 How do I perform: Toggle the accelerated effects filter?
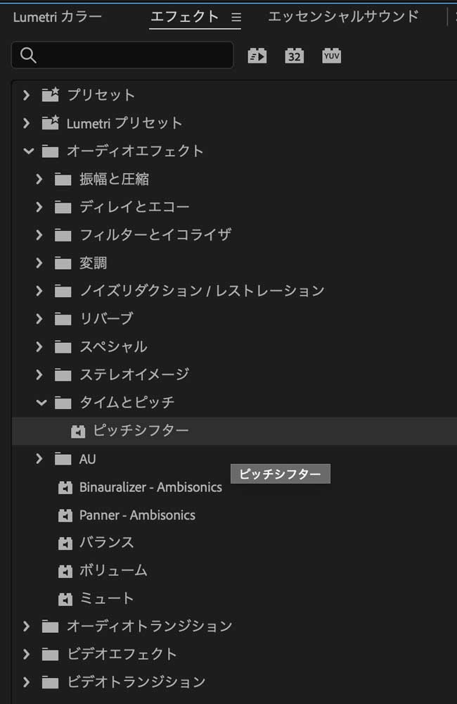257,55
